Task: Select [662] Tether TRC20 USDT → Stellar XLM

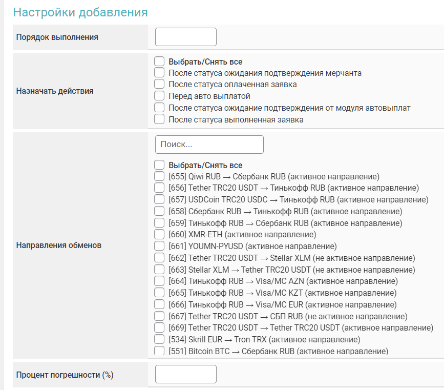Action: pyautogui.click(x=159, y=258)
